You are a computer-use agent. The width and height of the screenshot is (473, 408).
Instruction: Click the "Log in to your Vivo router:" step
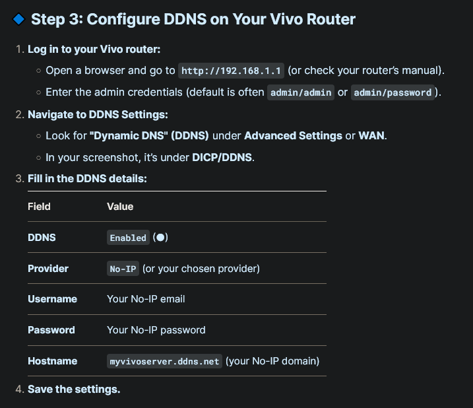pos(94,50)
